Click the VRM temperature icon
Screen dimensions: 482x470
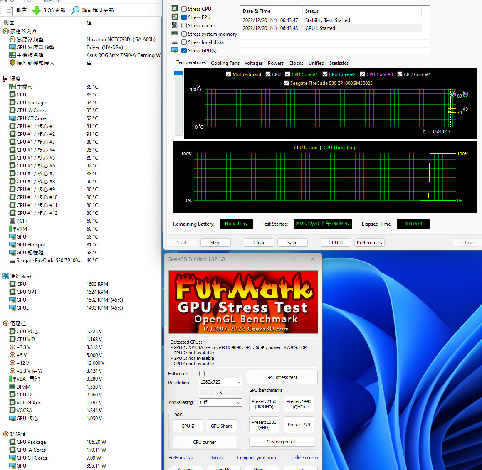[x=12, y=229]
